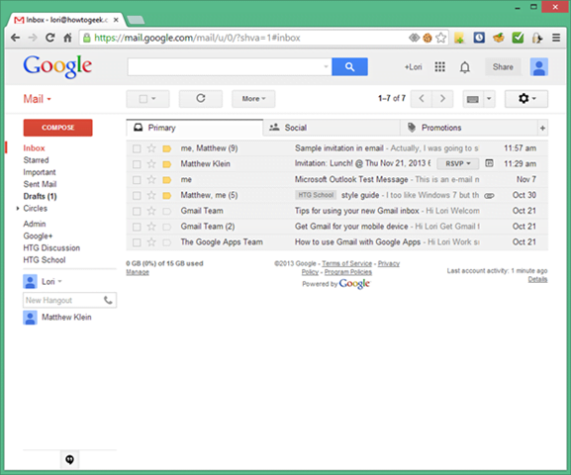Select the Matthew, me (5) conversation checkbox

(137, 196)
